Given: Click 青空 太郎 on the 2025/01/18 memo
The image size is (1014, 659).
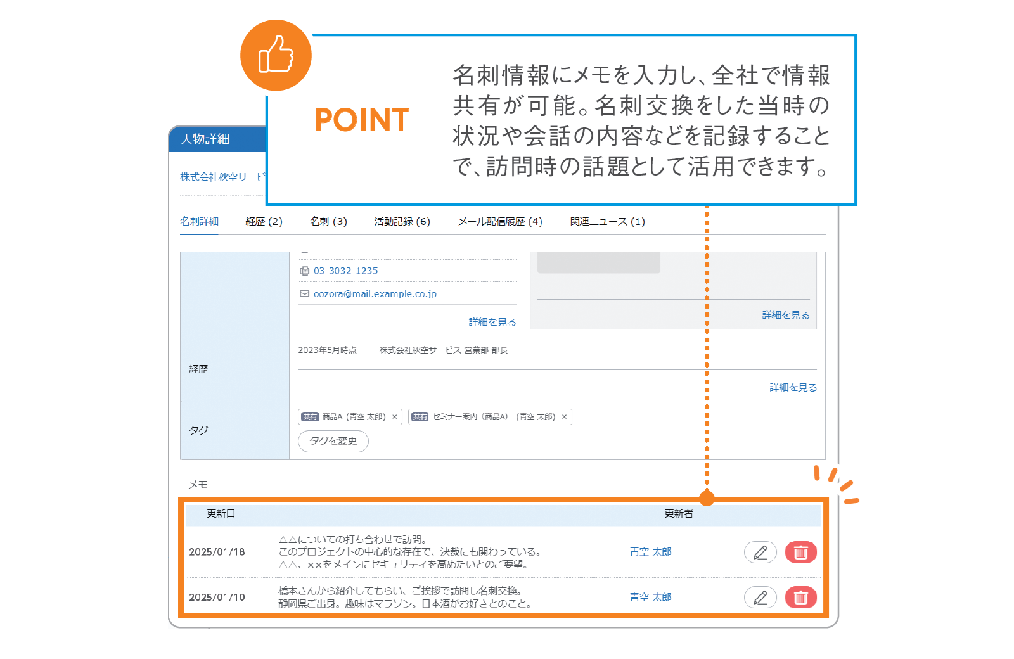Looking at the screenshot, I should (x=650, y=552).
